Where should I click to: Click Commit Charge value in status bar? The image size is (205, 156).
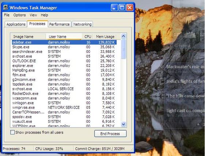(100, 149)
